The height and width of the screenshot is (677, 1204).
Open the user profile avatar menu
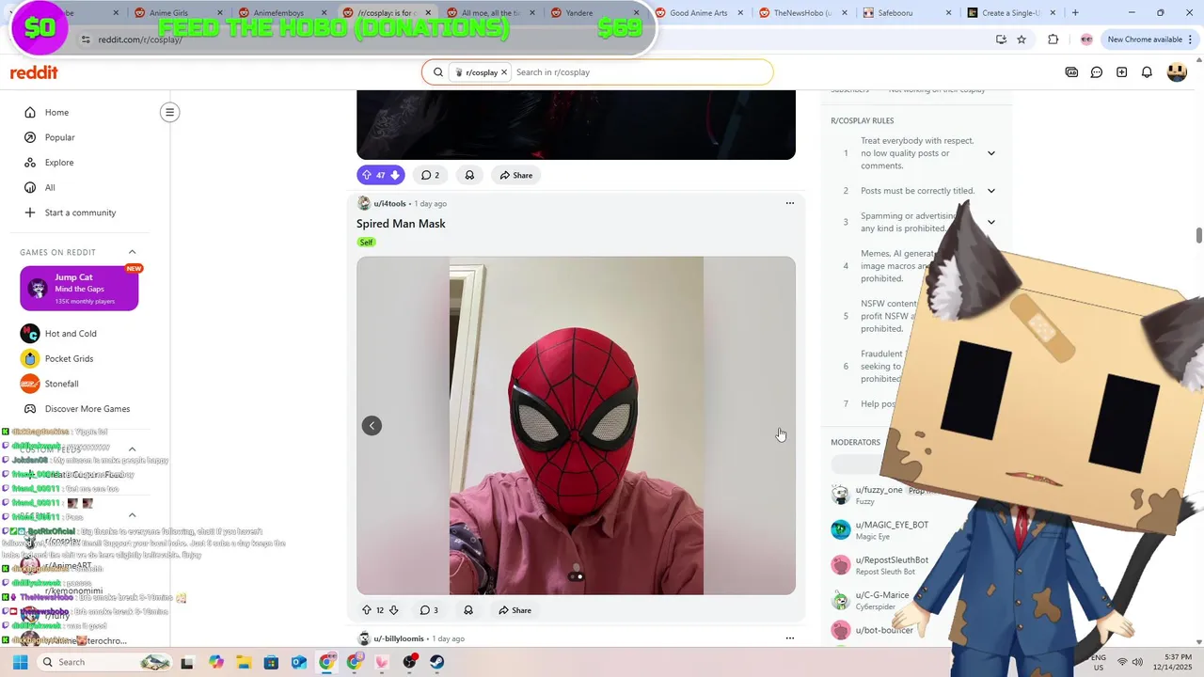click(1177, 72)
